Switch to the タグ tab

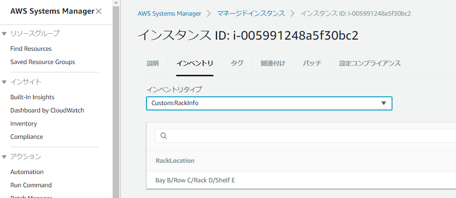(237, 63)
